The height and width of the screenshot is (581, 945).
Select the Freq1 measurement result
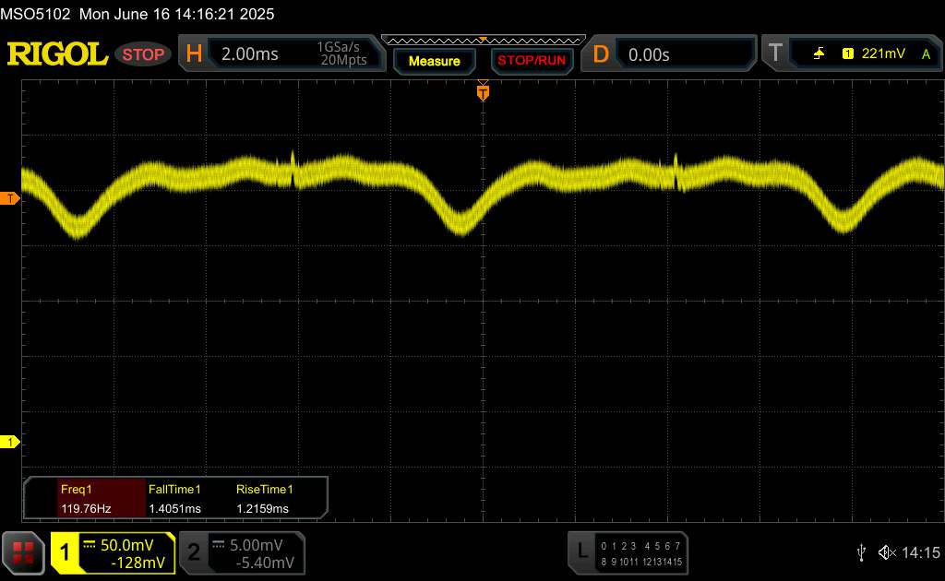[x=85, y=499]
